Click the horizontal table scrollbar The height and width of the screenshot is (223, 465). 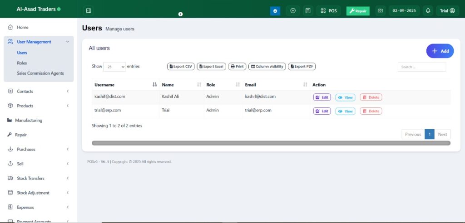pyautogui.click(x=271, y=143)
